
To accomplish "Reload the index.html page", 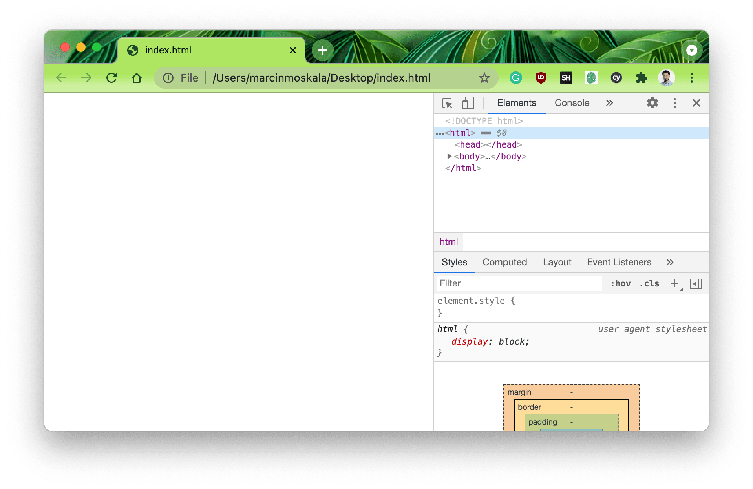I will pos(111,78).
